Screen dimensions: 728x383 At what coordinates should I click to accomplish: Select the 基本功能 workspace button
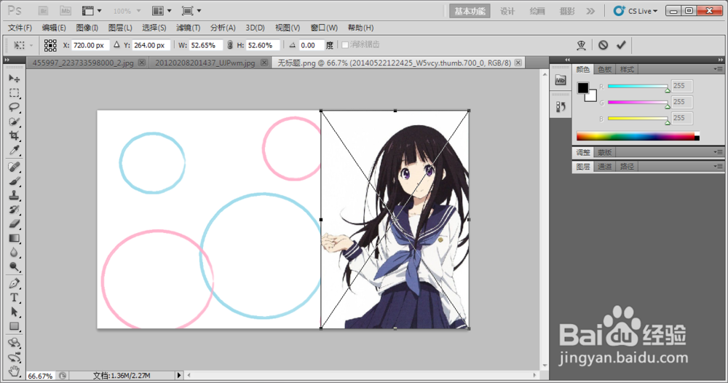coord(470,11)
